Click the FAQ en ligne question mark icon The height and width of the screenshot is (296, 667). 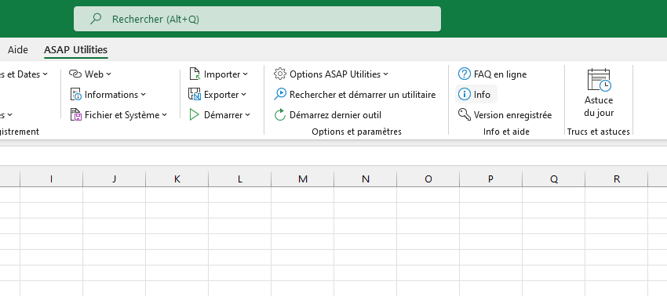pos(464,74)
